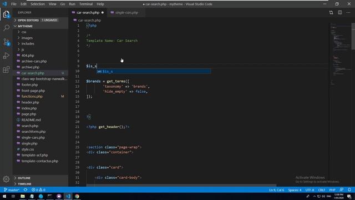This screenshot has height=200, width=355.
Task: Open searchform.php file
Action: pos(40,132)
